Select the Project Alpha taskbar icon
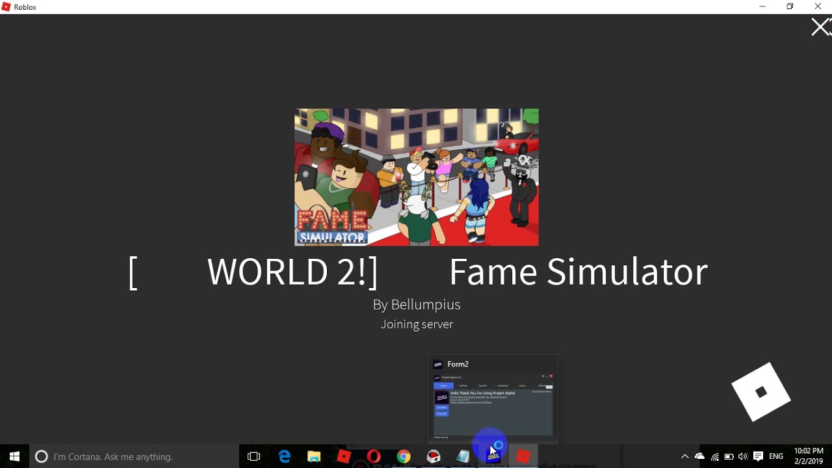 click(493, 456)
